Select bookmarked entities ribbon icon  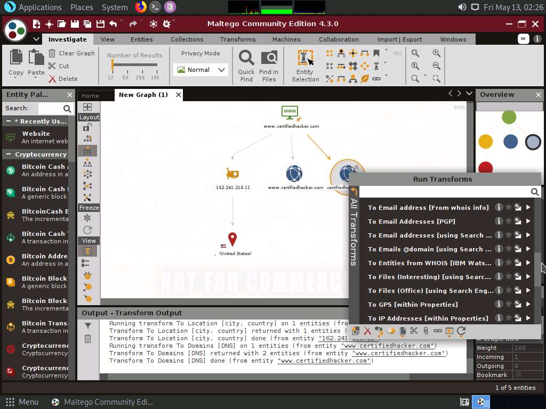(376, 53)
